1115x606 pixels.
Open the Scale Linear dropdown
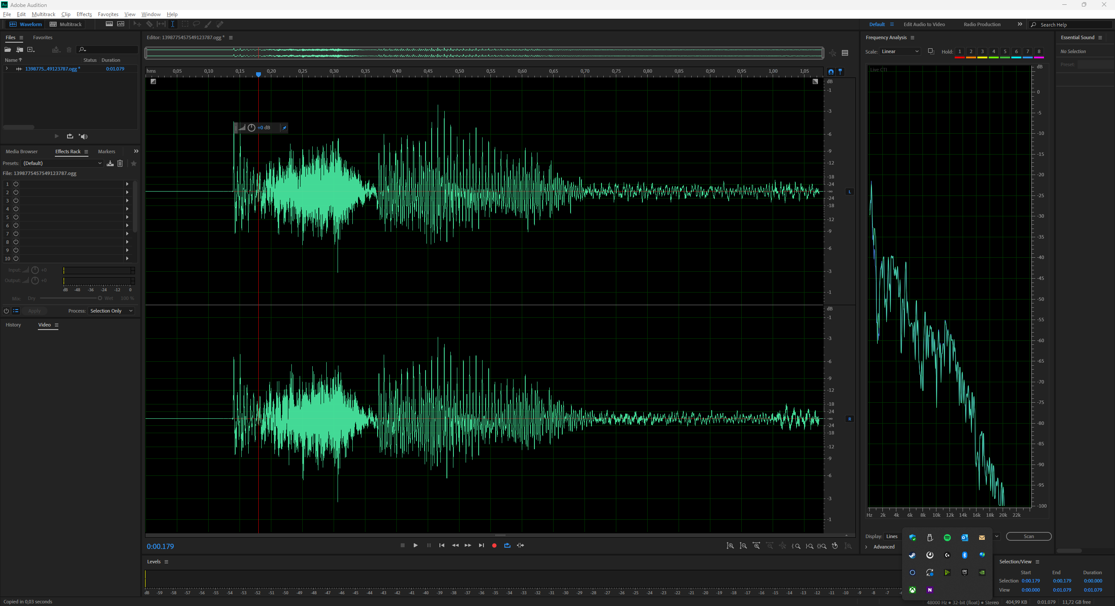click(x=900, y=51)
